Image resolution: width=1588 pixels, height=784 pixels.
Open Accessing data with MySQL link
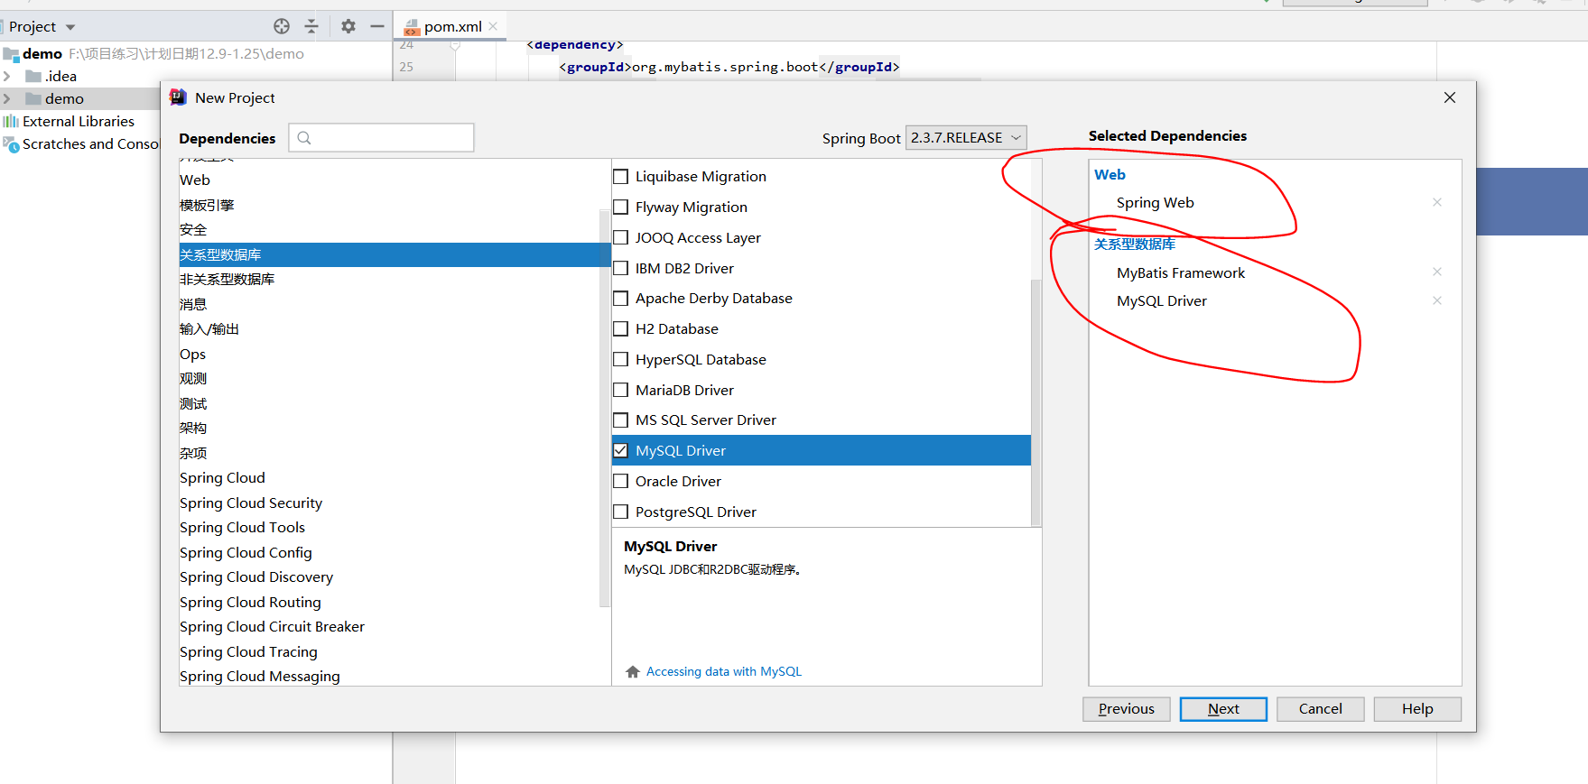coord(724,671)
